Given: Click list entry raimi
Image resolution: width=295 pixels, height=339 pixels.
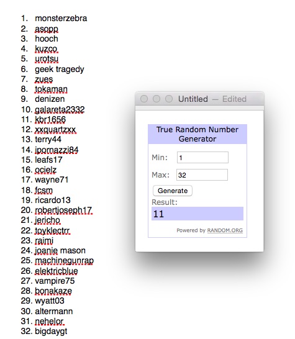Looking at the screenshot, I should (x=44, y=241).
